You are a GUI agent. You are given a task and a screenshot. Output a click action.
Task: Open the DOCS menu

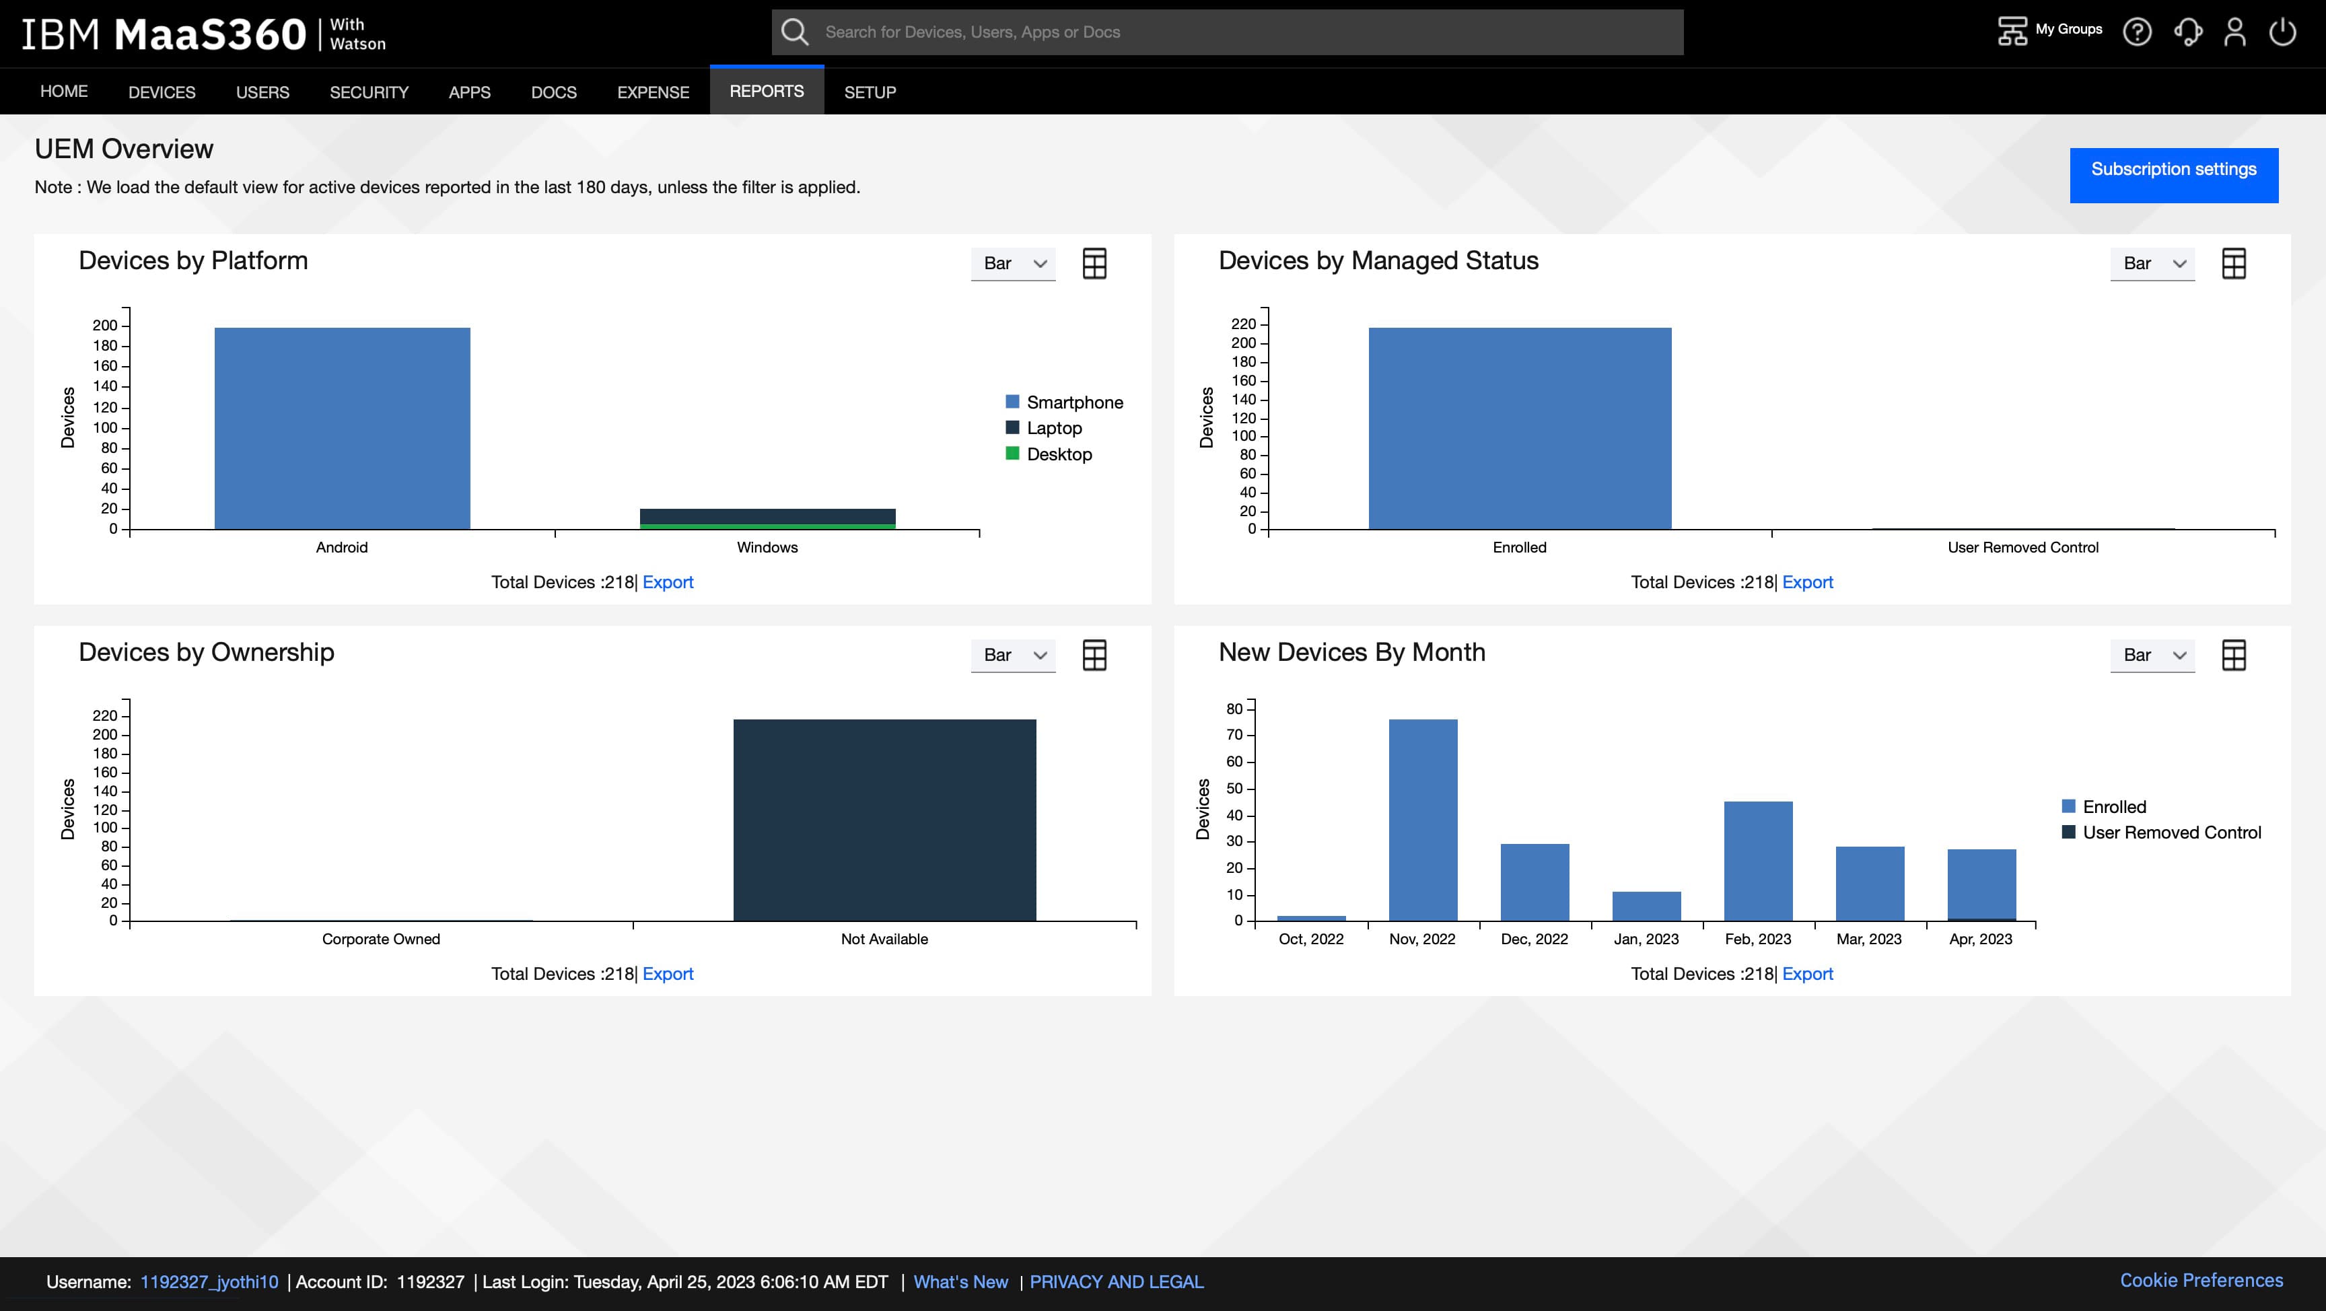[x=553, y=92]
